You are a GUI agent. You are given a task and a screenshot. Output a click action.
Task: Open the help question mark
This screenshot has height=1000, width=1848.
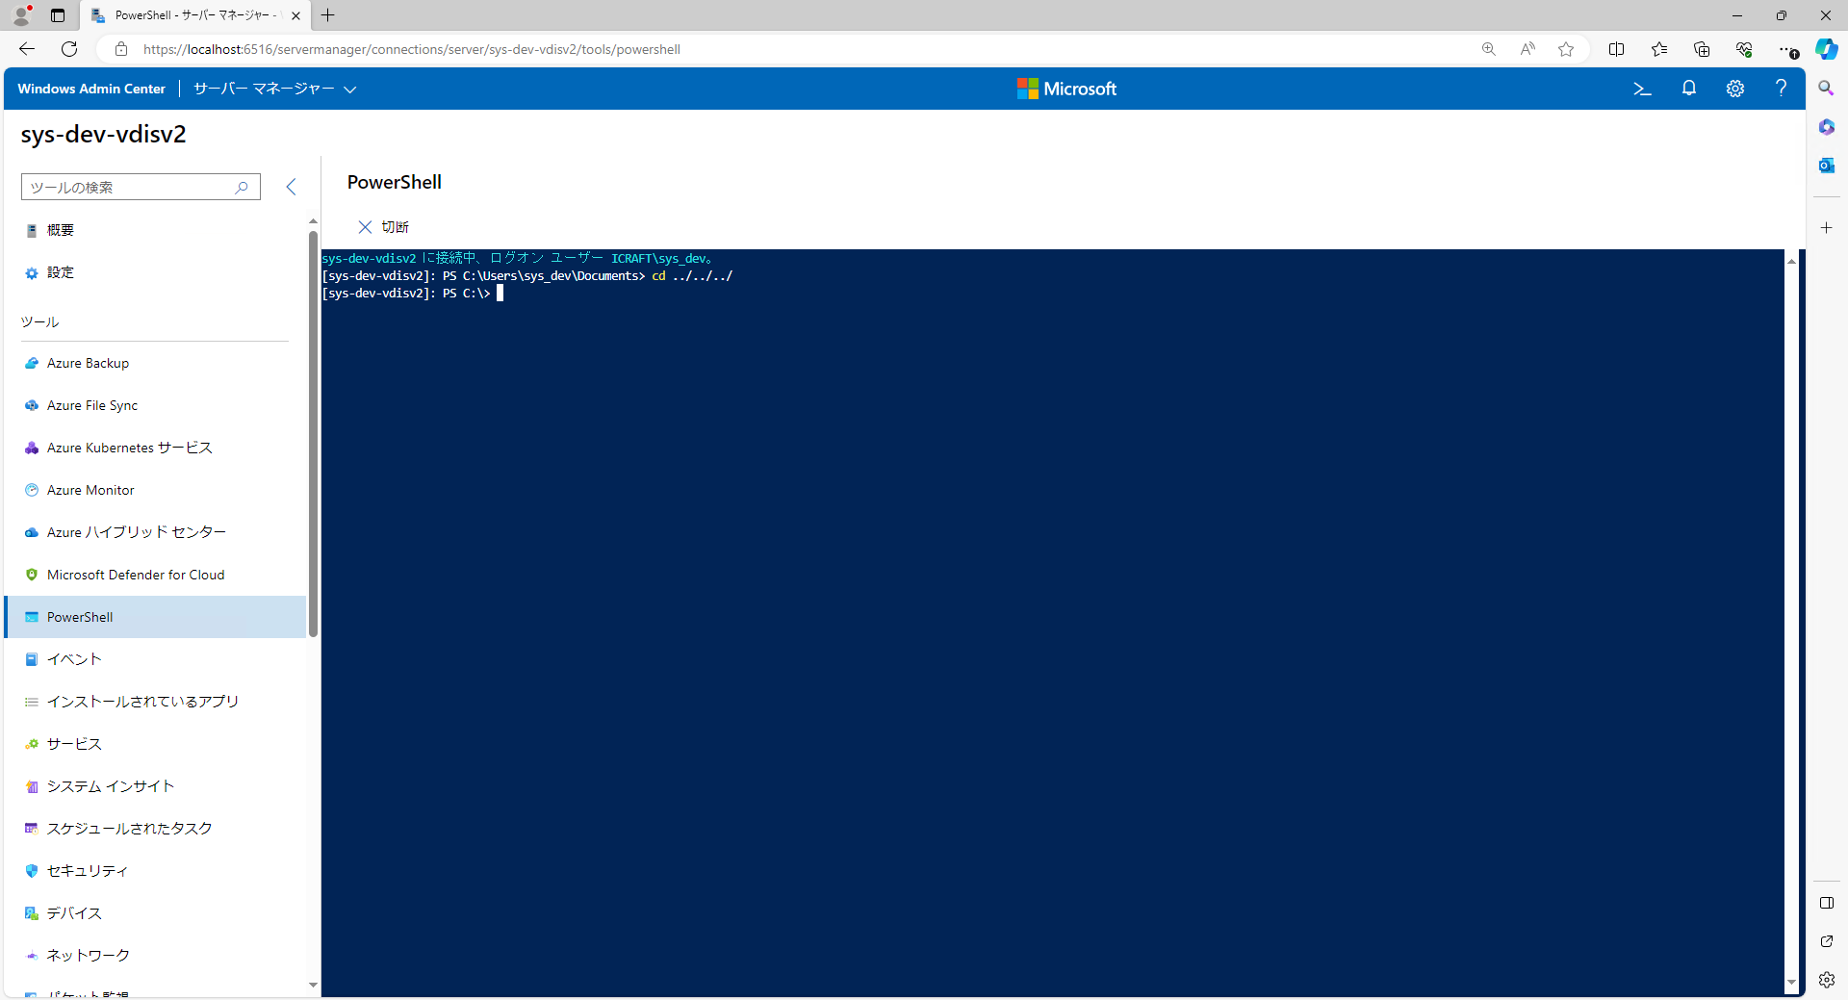pyautogui.click(x=1781, y=89)
